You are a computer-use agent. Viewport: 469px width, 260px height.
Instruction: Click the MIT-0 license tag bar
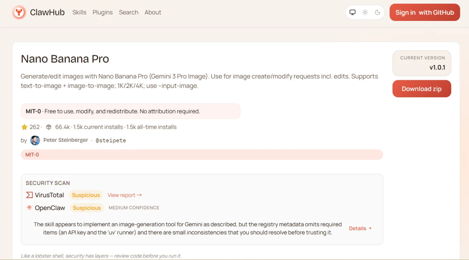tap(201, 154)
